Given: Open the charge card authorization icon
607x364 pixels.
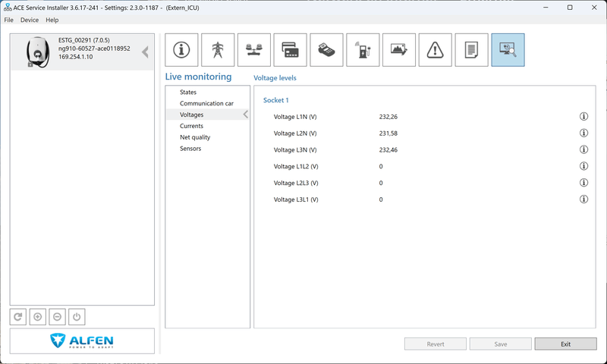Looking at the screenshot, I should click(291, 50).
